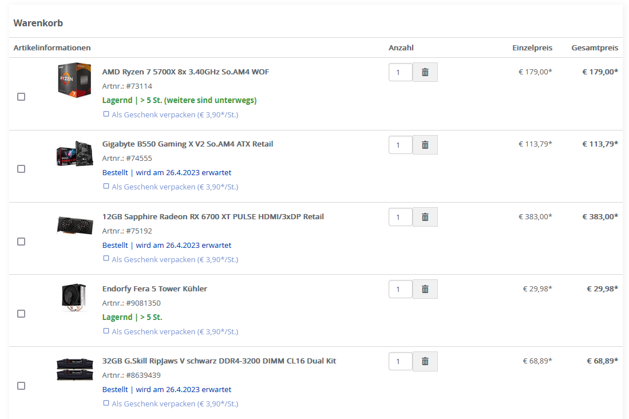Click Sapphire Radeon 'Bestellt | wird am 26.4.2023 erwartet'
This screenshot has width=629, height=419.
tap(167, 245)
